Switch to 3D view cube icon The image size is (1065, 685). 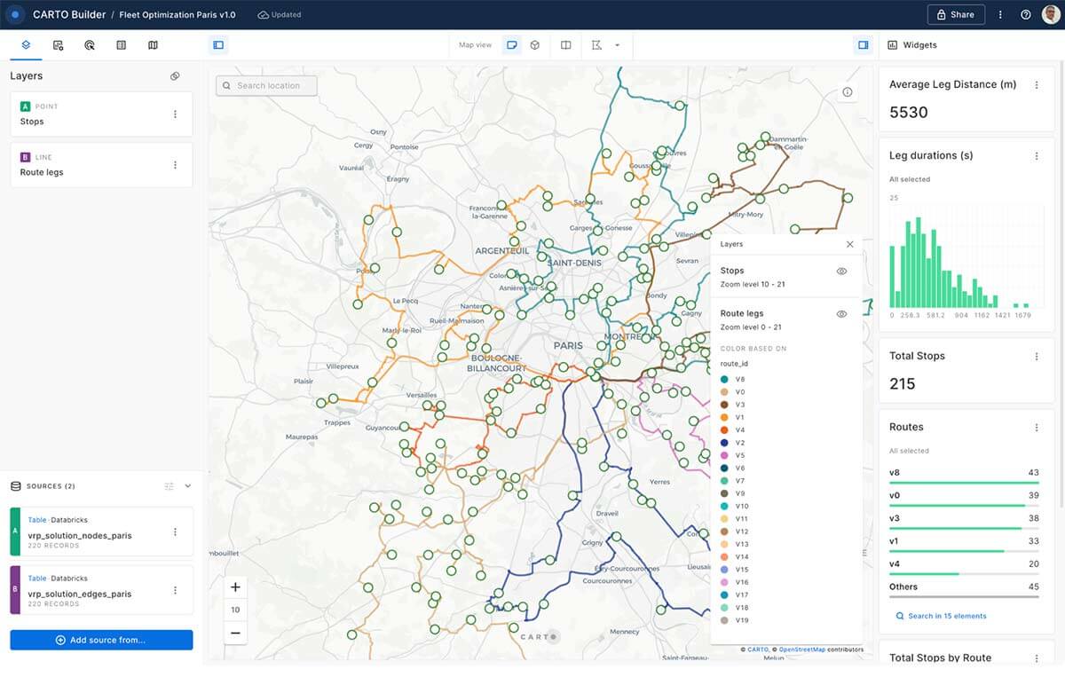click(x=534, y=45)
